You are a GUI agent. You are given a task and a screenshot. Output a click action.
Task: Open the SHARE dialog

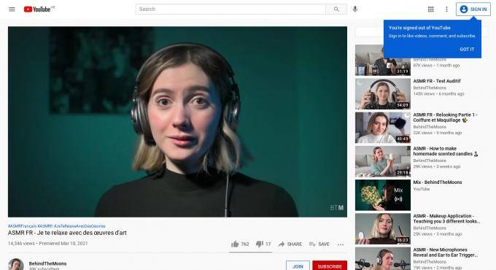[x=290, y=244]
